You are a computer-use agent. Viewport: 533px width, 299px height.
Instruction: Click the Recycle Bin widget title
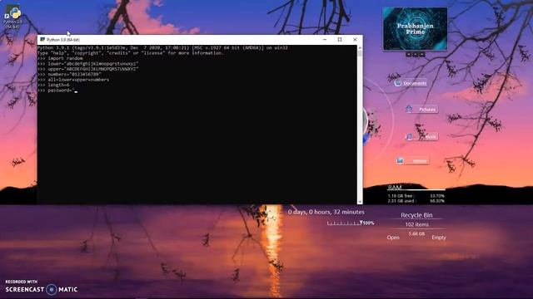416,215
